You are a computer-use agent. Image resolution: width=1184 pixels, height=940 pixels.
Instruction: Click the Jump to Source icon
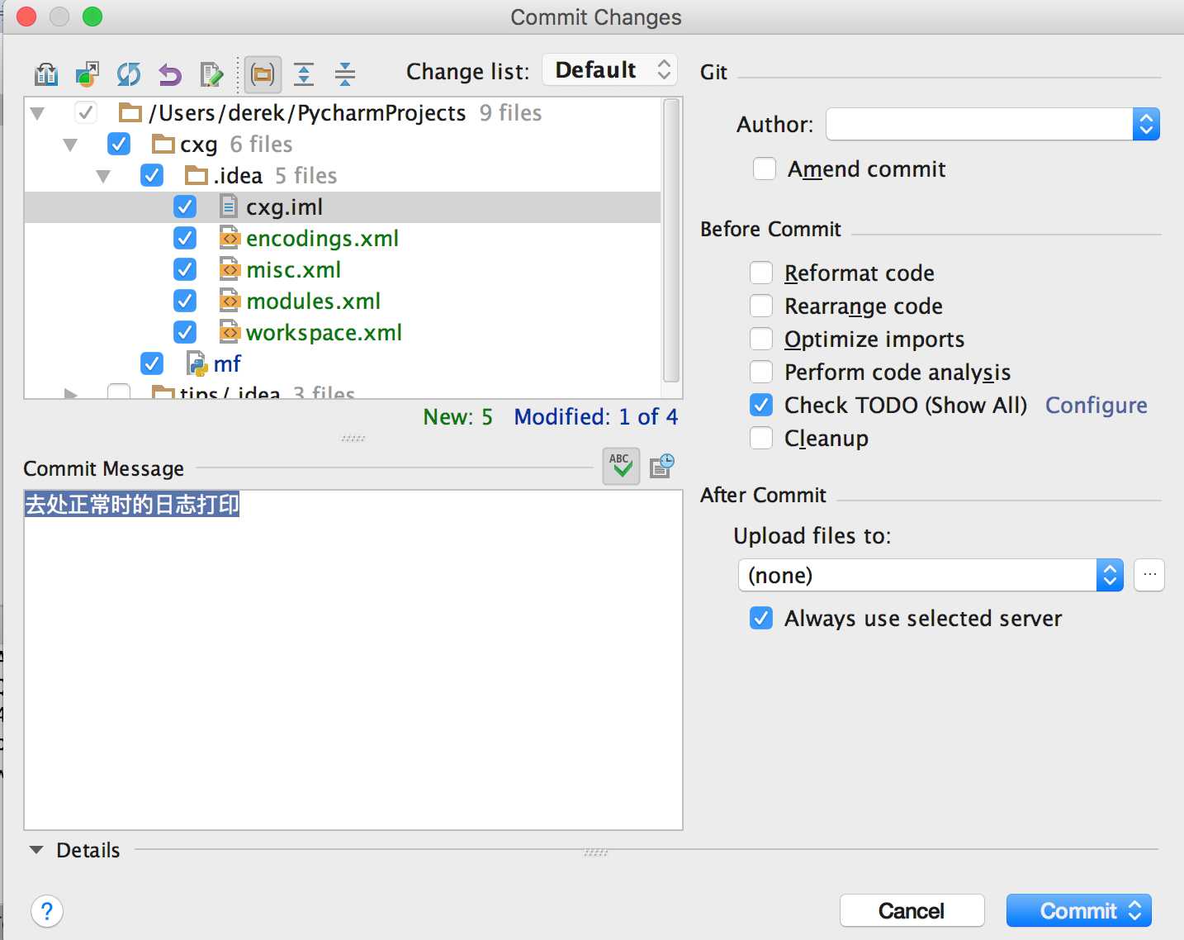[211, 74]
